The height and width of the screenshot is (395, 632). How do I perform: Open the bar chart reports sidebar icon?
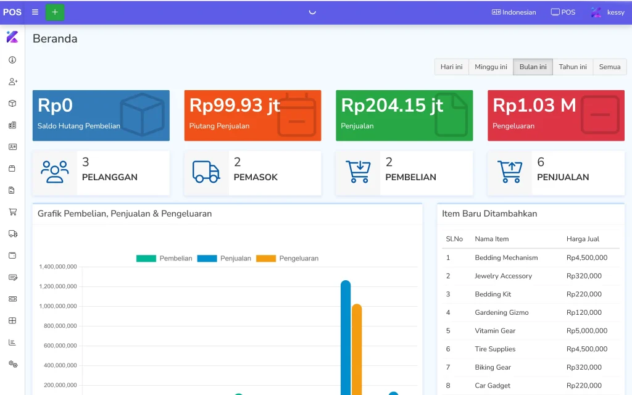(x=12, y=342)
